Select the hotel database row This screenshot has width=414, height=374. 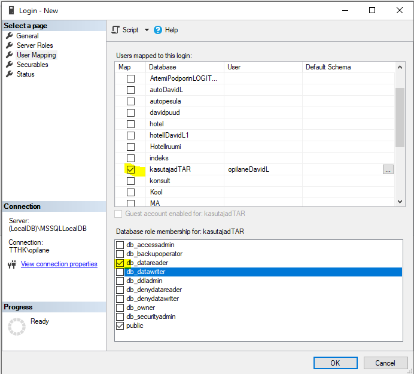click(x=157, y=124)
